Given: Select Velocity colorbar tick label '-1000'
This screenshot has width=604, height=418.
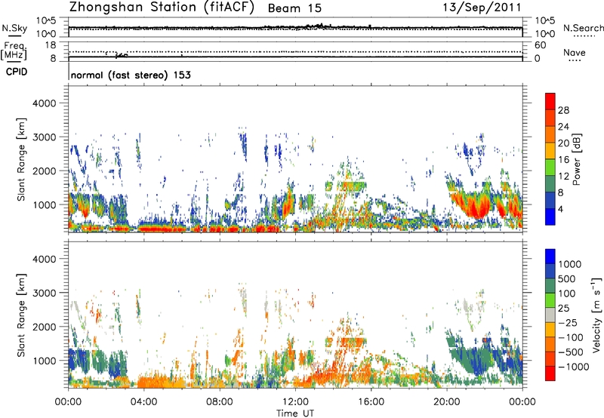Looking at the screenshot, I should click(573, 367).
